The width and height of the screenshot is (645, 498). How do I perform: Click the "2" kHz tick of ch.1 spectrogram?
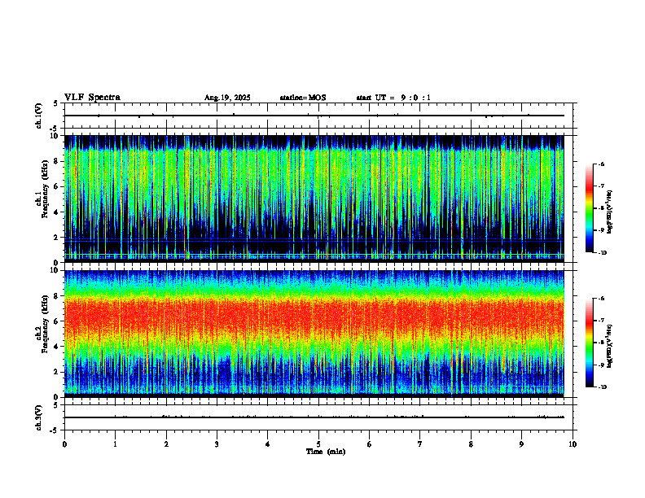pos(57,238)
